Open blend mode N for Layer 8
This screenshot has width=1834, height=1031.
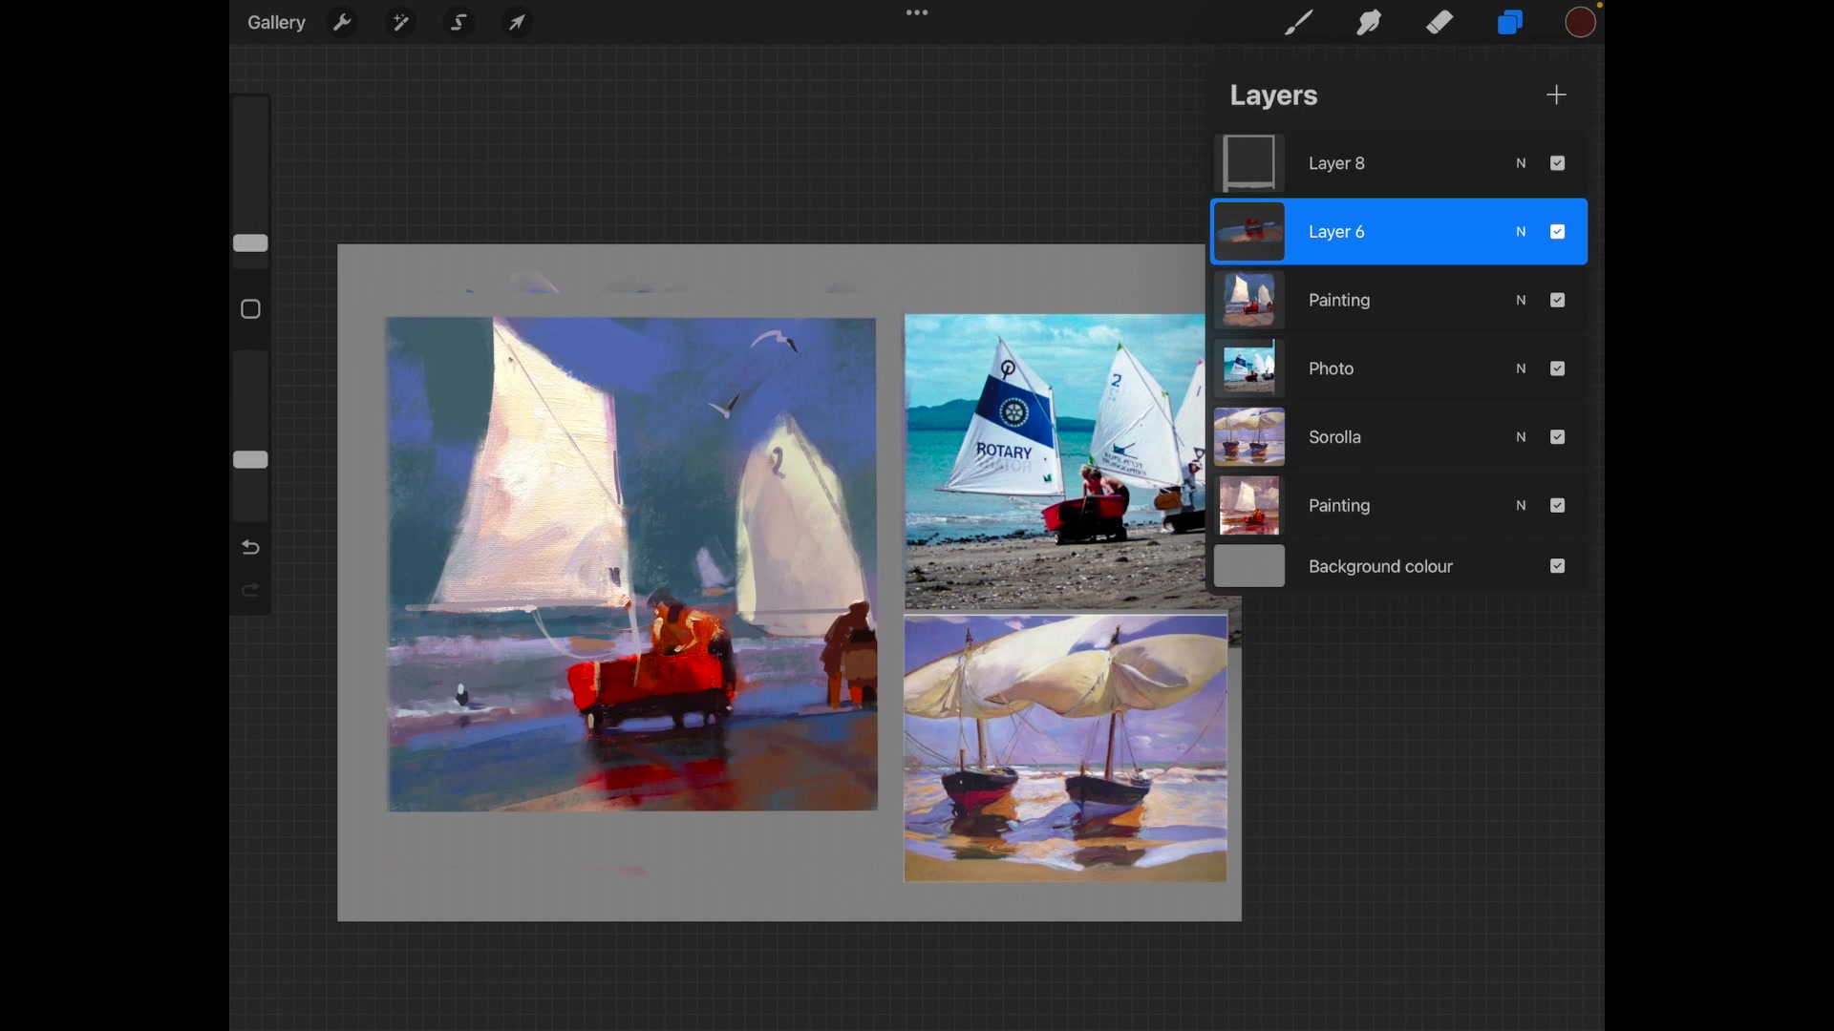[1521, 163]
